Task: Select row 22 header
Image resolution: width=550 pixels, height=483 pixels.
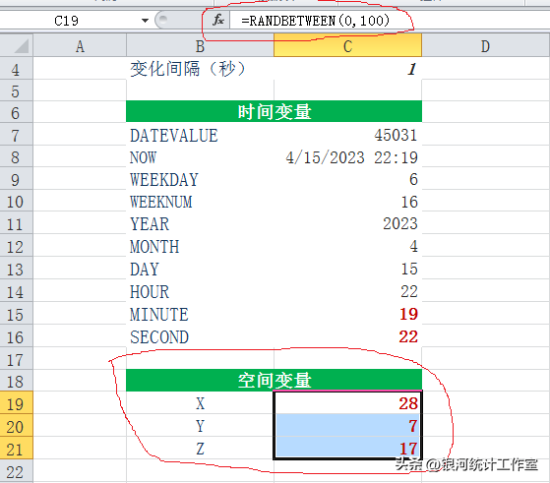Action: click(x=16, y=471)
